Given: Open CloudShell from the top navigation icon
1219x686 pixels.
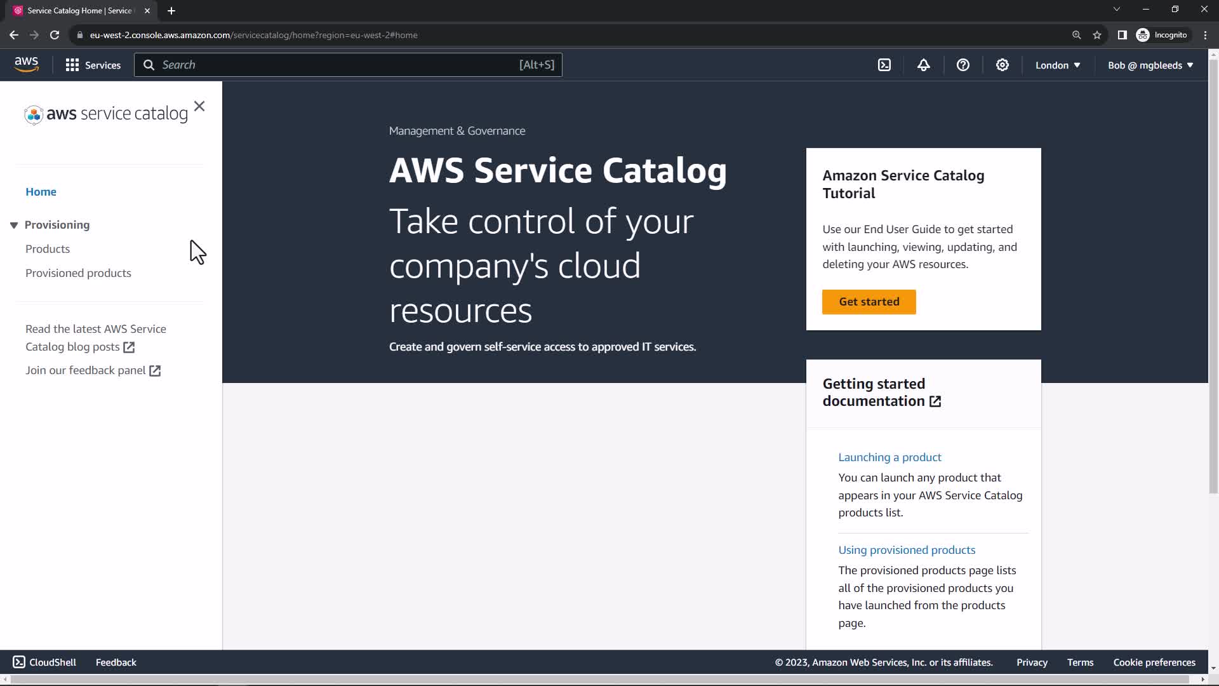Looking at the screenshot, I should point(884,65).
